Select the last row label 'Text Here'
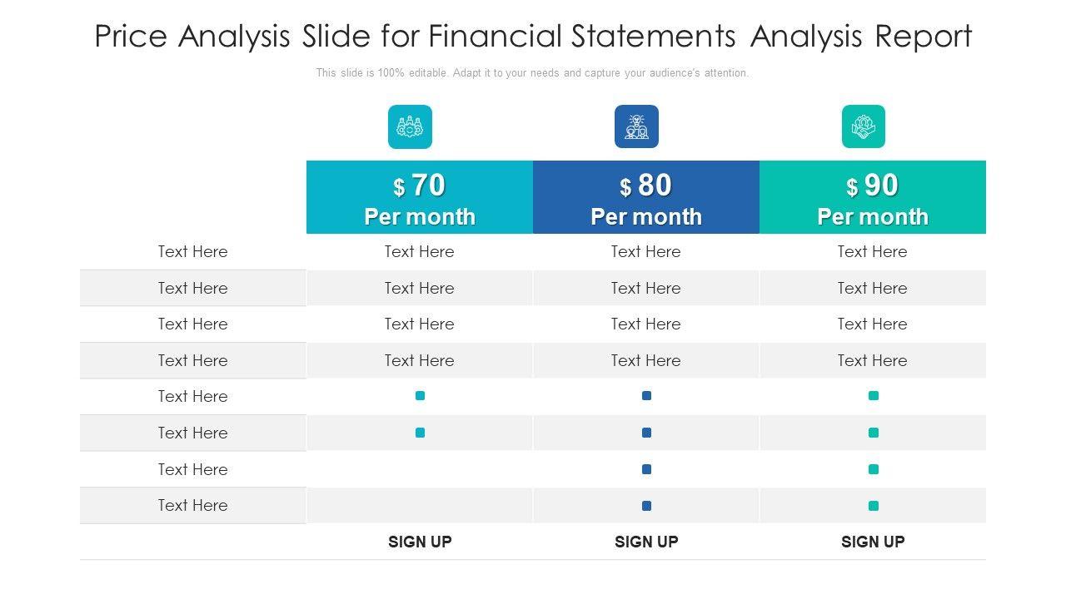The width and height of the screenshot is (1066, 599). point(192,505)
